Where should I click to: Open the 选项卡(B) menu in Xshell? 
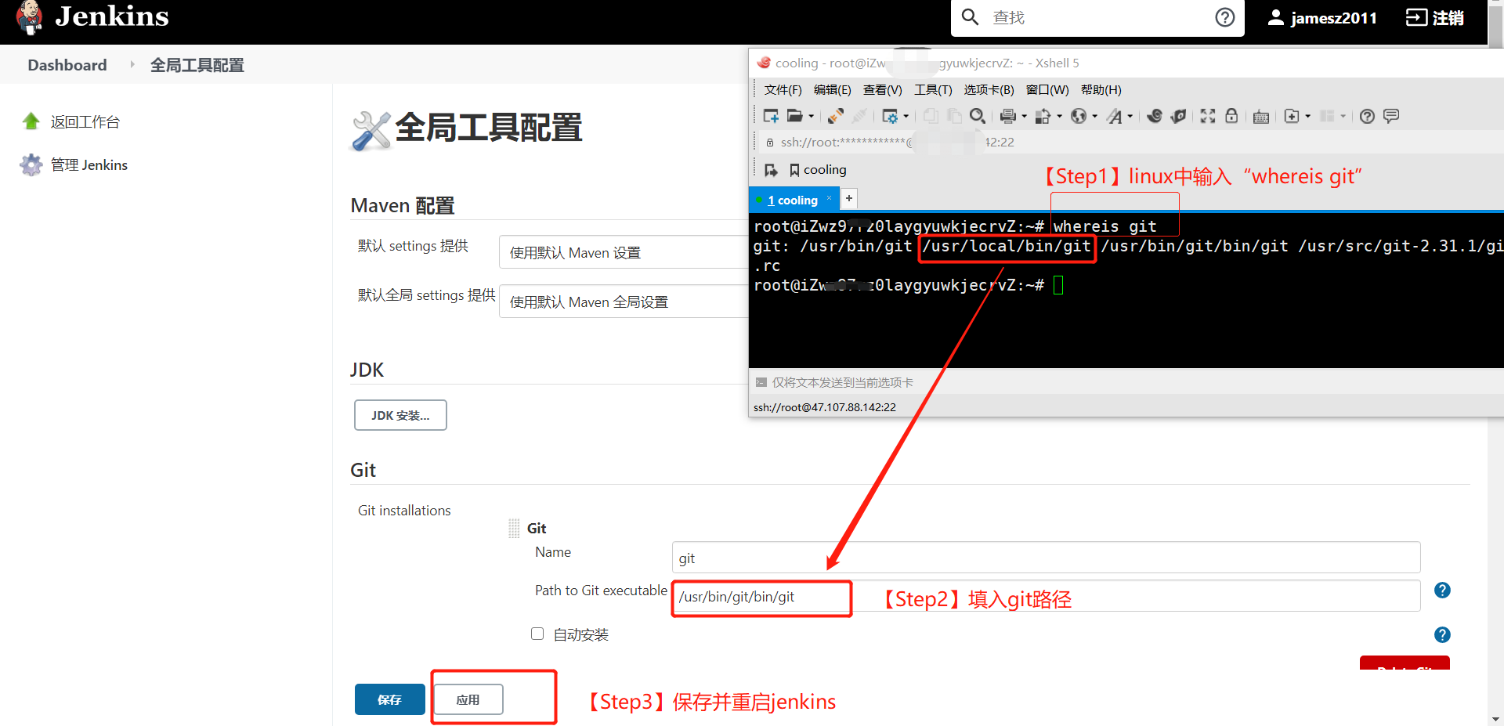[x=989, y=90]
